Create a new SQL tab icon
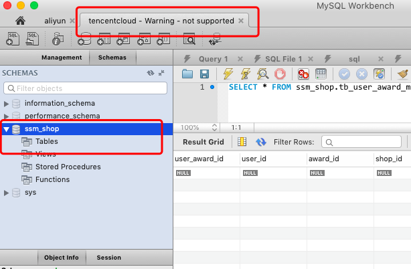This screenshot has height=269, width=411. click(13, 39)
